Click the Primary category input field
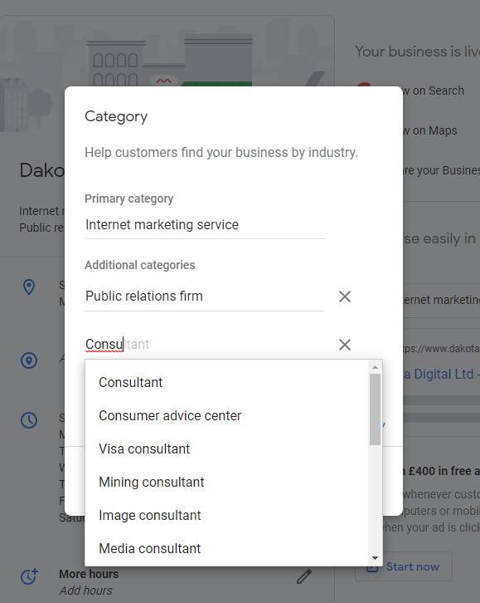 (x=205, y=225)
